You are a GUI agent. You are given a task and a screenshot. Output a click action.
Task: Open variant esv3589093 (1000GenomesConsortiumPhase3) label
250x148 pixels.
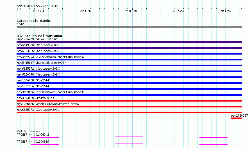pyautogui.click(x=51, y=57)
